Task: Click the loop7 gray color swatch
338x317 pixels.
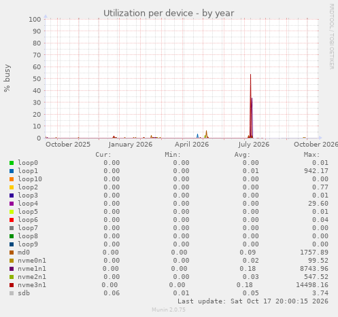Action: 12,228
